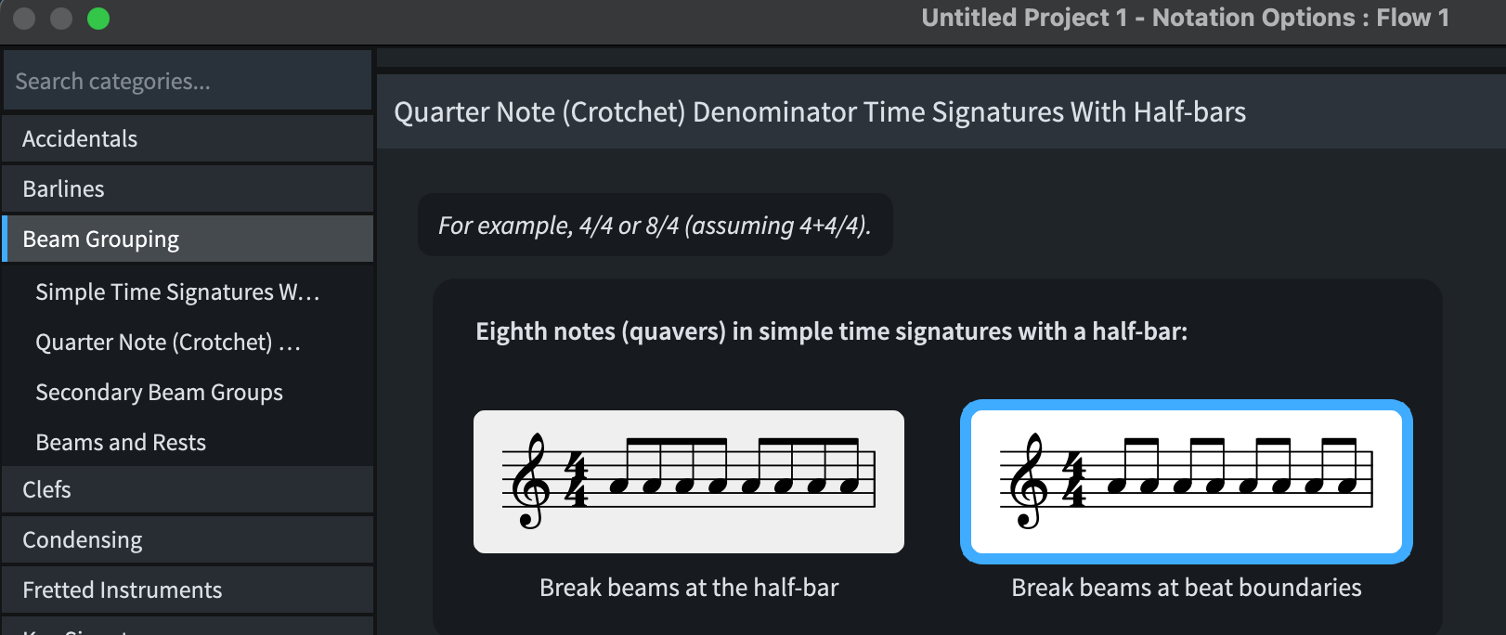
Task: Click the "Break beams at the half-bar" label
Action: [688, 588]
